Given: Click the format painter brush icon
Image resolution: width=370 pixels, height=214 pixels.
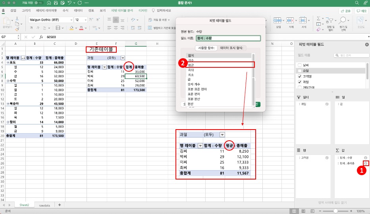Looking at the screenshot, I should click(17, 29).
